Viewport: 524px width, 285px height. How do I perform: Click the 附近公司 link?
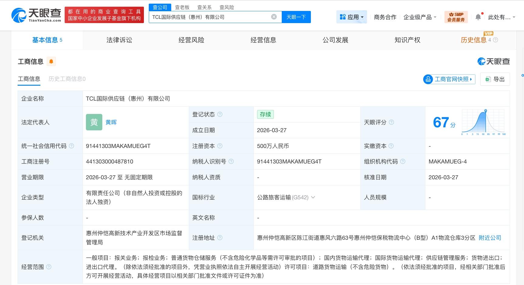[489, 238]
